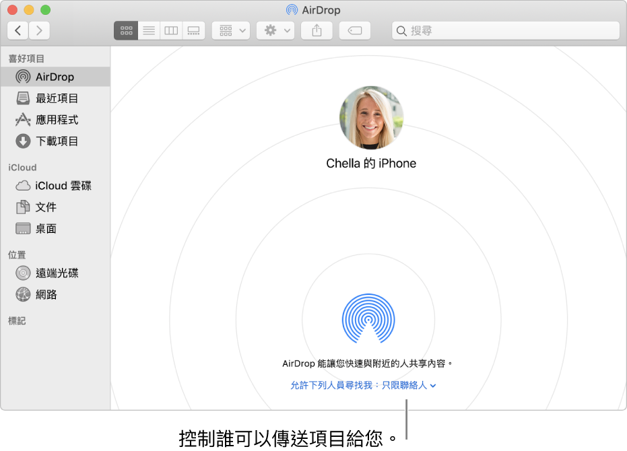627x451 pixels.
Task: Click the 喜好項目 sidebar heading
Action: click(x=26, y=59)
